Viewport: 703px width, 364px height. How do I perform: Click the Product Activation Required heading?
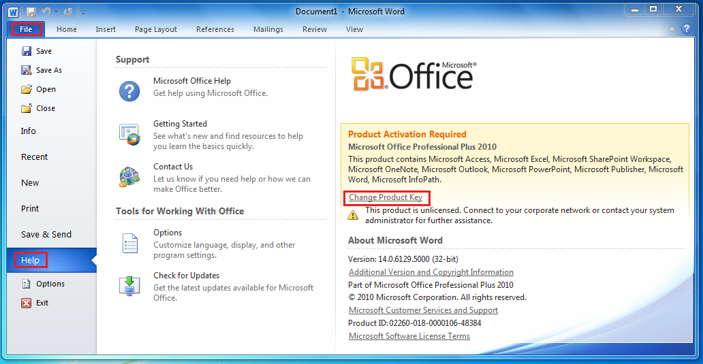click(407, 134)
